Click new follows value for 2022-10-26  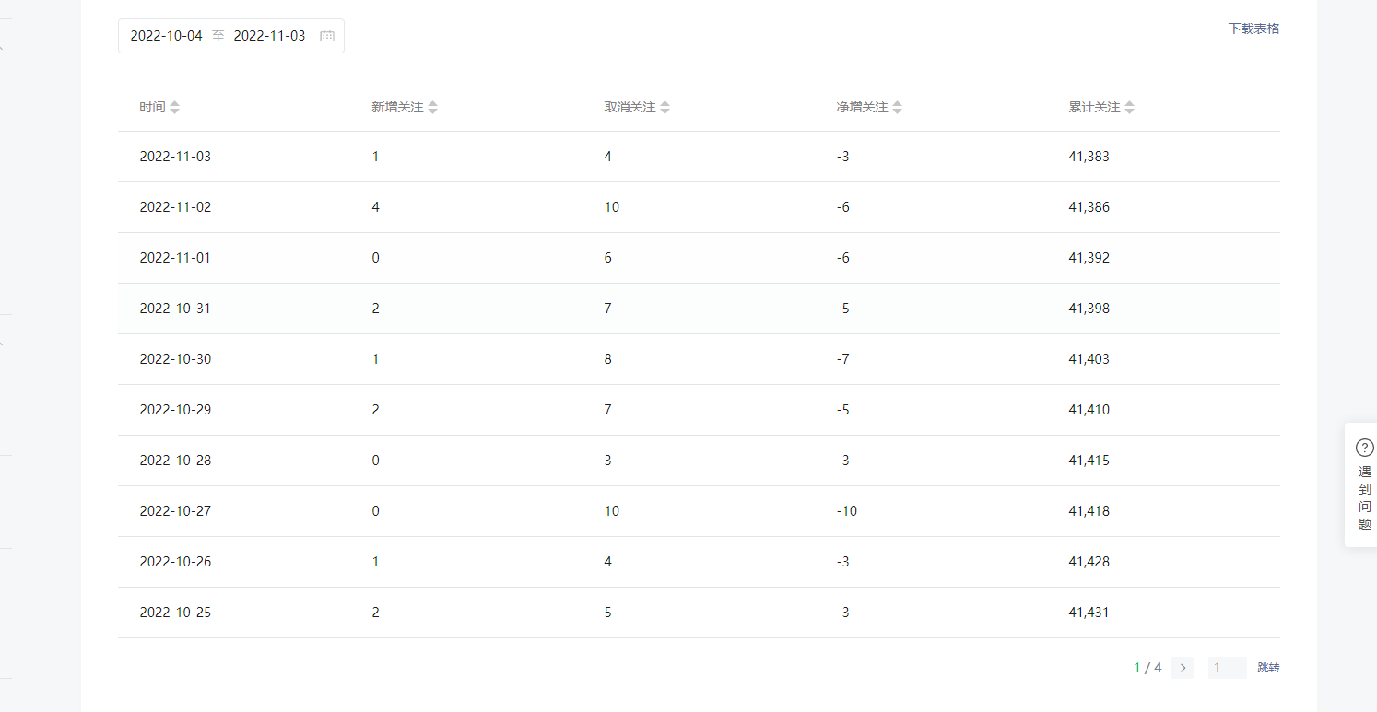pos(375,562)
